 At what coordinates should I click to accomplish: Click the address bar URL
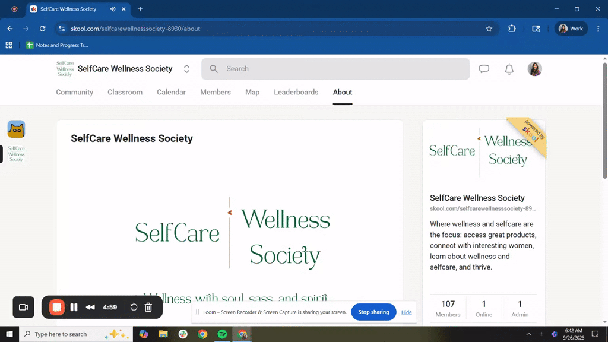point(135,28)
